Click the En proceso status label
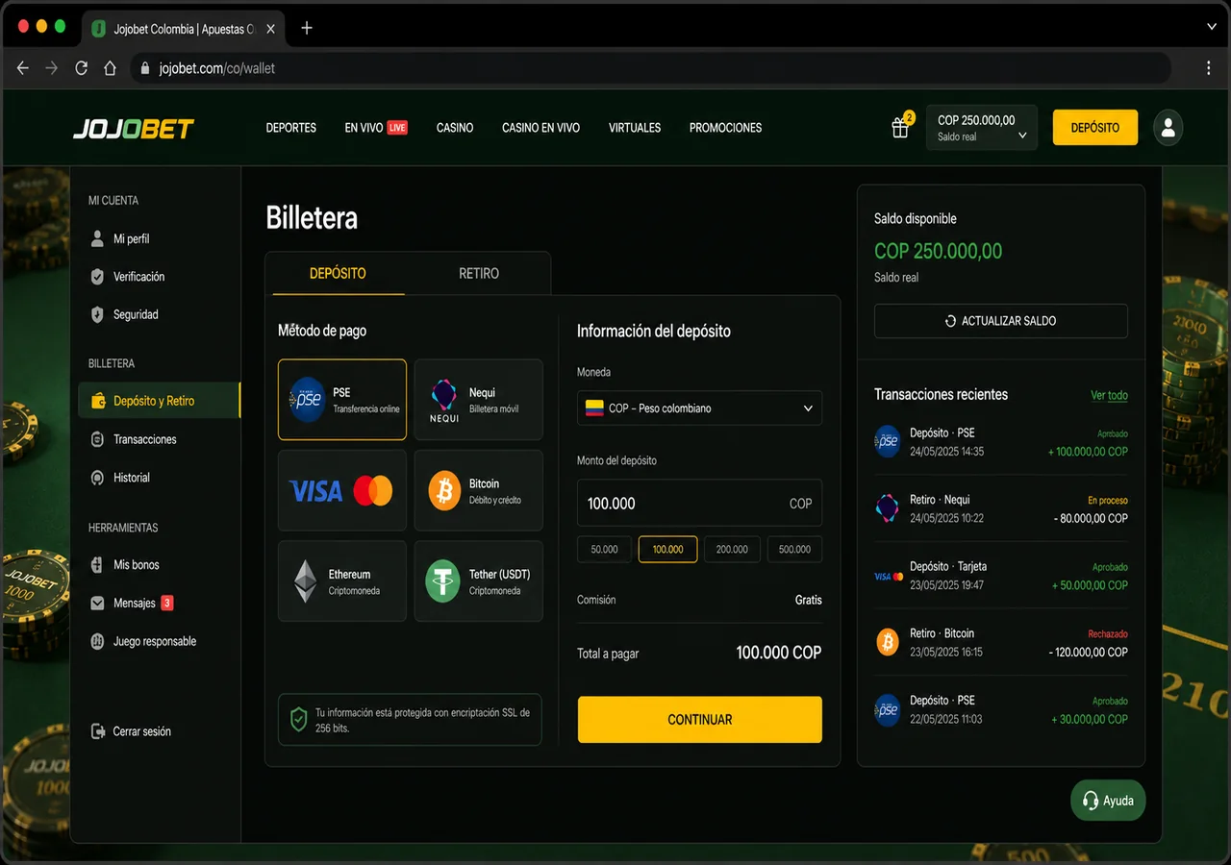This screenshot has height=865, width=1231. tap(1108, 501)
